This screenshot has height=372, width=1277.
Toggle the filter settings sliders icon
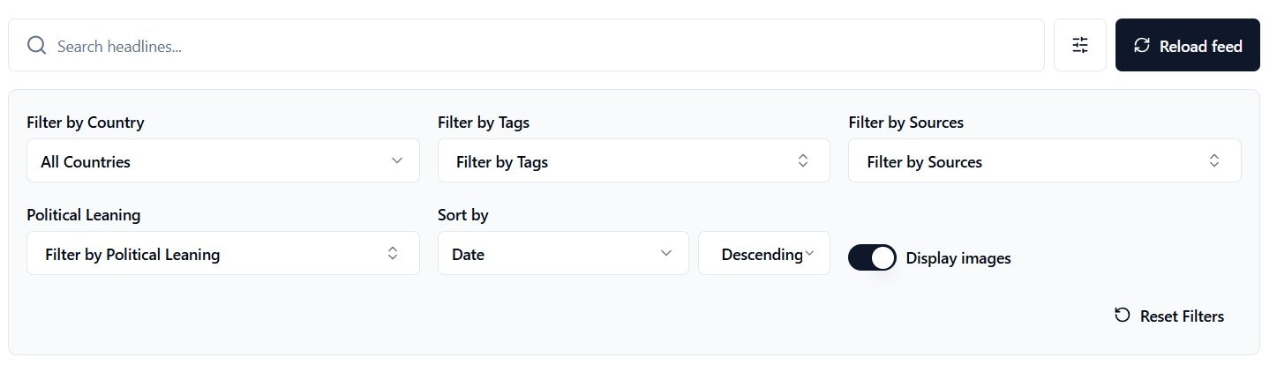click(x=1079, y=46)
